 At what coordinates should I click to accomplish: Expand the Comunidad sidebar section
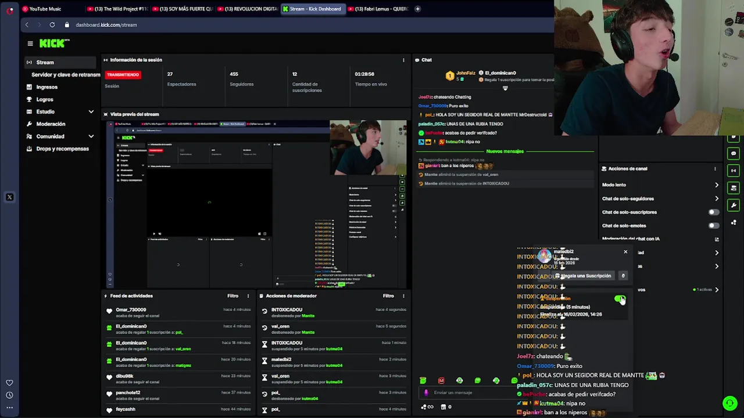(91, 136)
